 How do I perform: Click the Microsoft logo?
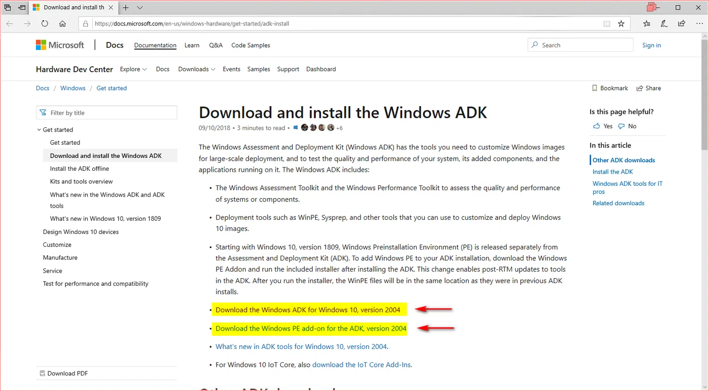click(x=60, y=45)
